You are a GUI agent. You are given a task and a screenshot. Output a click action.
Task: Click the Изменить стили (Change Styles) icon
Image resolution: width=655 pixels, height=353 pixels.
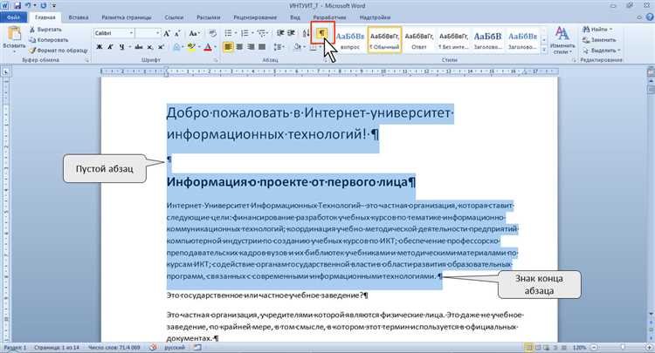[562, 41]
